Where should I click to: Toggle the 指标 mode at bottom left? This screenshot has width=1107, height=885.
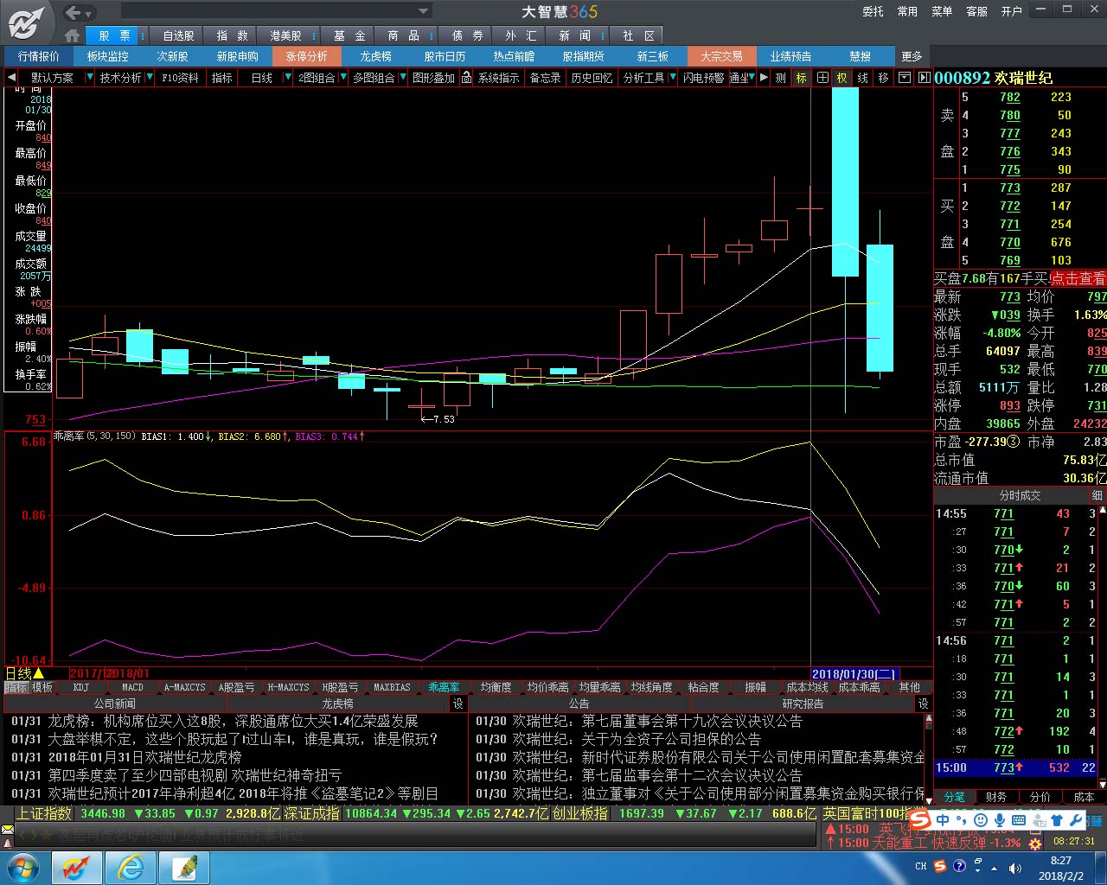pos(16,687)
